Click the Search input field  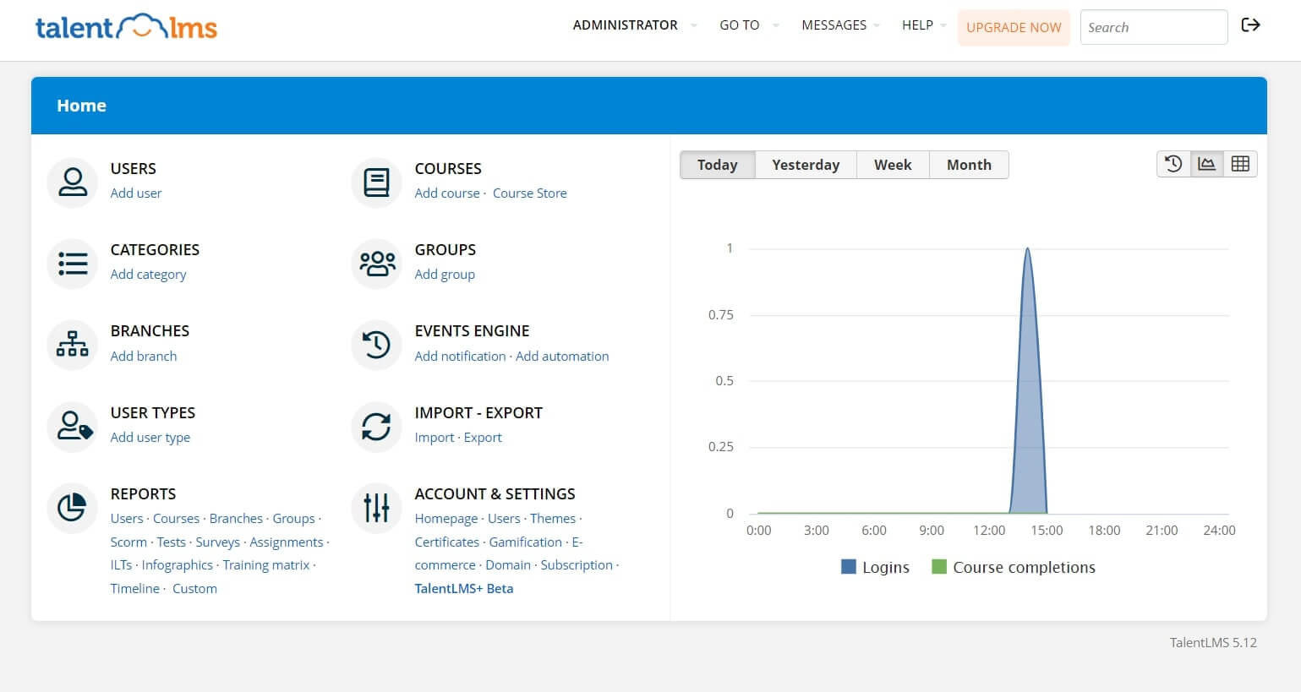[x=1153, y=27]
